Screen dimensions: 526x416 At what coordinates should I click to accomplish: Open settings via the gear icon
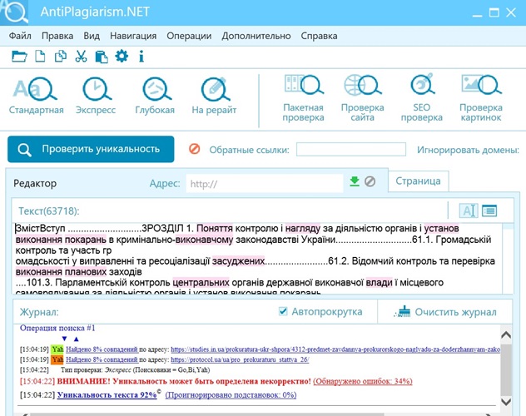[122, 56]
